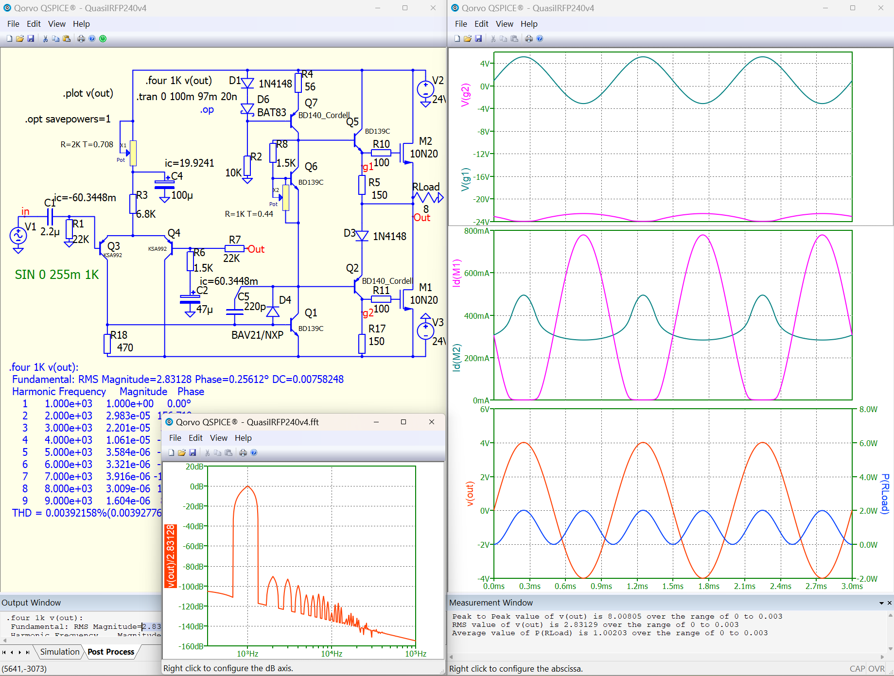Click Save icon in waveform window
Image resolution: width=894 pixels, height=676 pixels.
click(x=478, y=39)
